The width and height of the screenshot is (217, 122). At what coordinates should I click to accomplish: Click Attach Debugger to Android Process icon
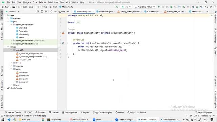(184, 7)
